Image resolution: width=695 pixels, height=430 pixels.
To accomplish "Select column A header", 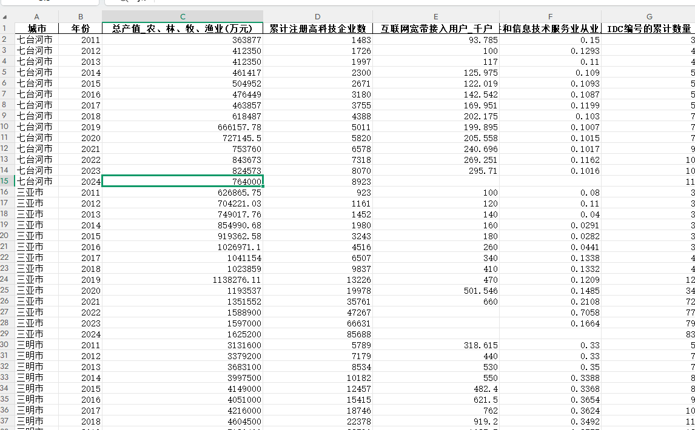I will [x=36, y=17].
